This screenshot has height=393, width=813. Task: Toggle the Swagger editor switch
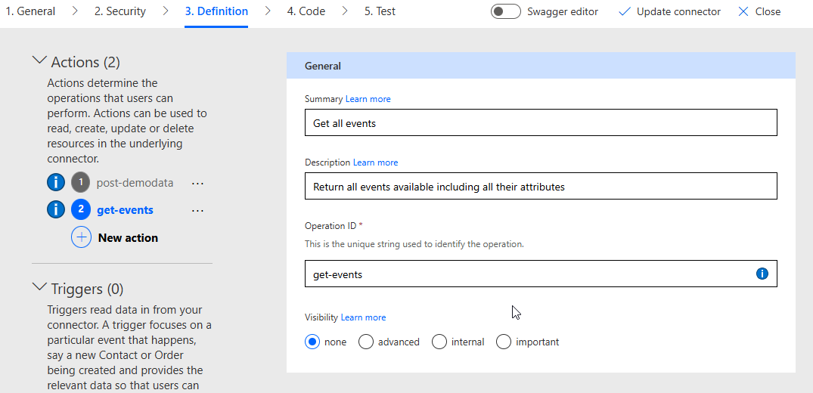(x=505, y=11)
